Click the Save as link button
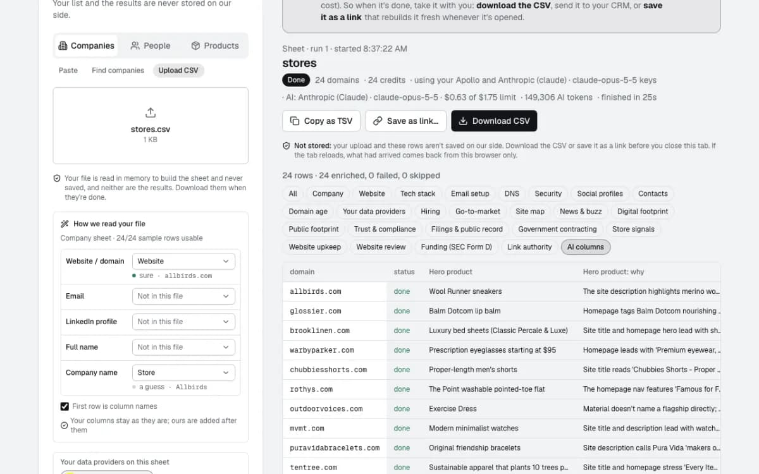This screenshot has height=474, width=759. tap(406, 121)
